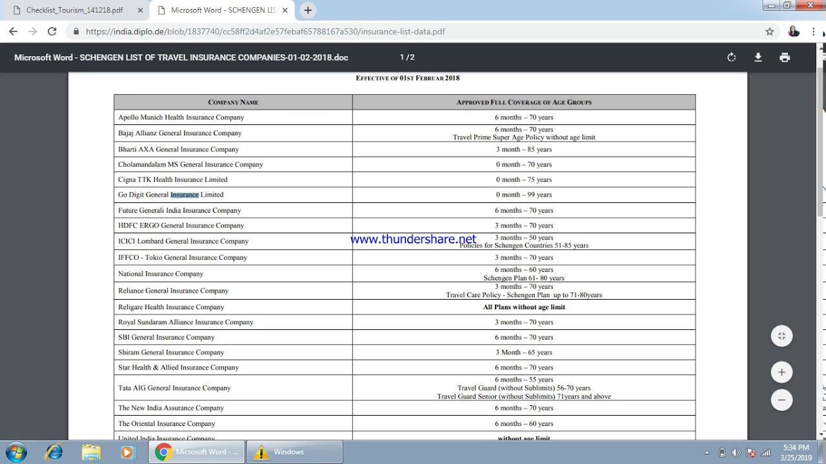The image size is (826, 464).
Task: Select ICICI Lombard General Insurance Company
Action: pyautogui.click(x=183, y=241)
